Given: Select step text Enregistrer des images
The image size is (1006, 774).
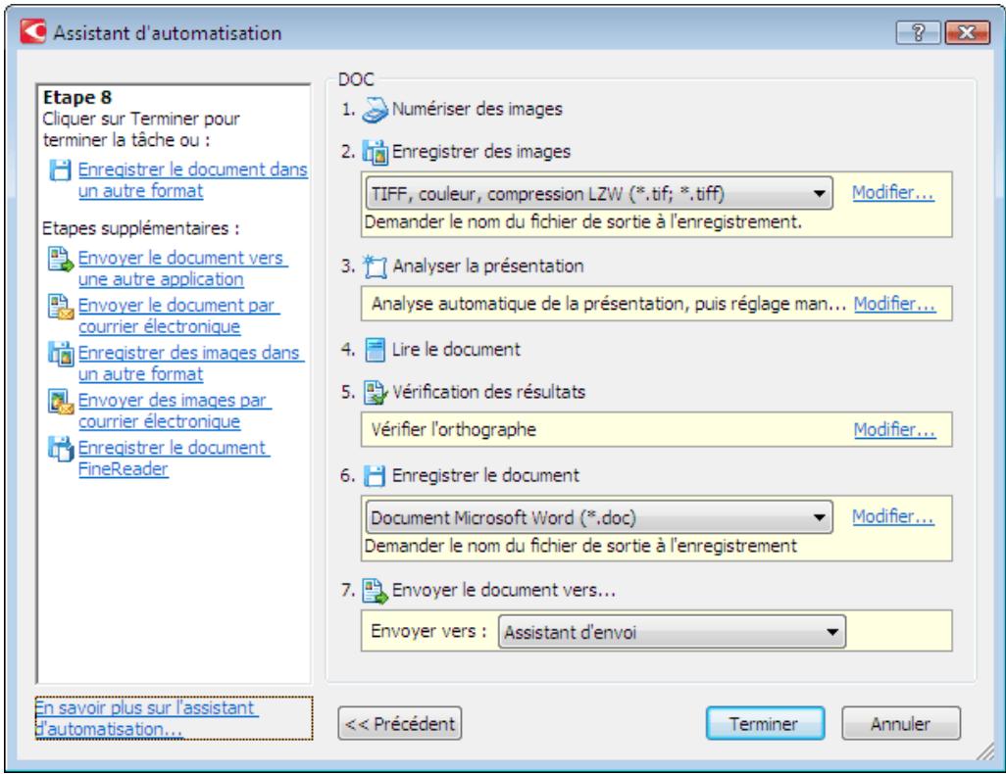Looking at the screenshot, I should click(481, 151).
